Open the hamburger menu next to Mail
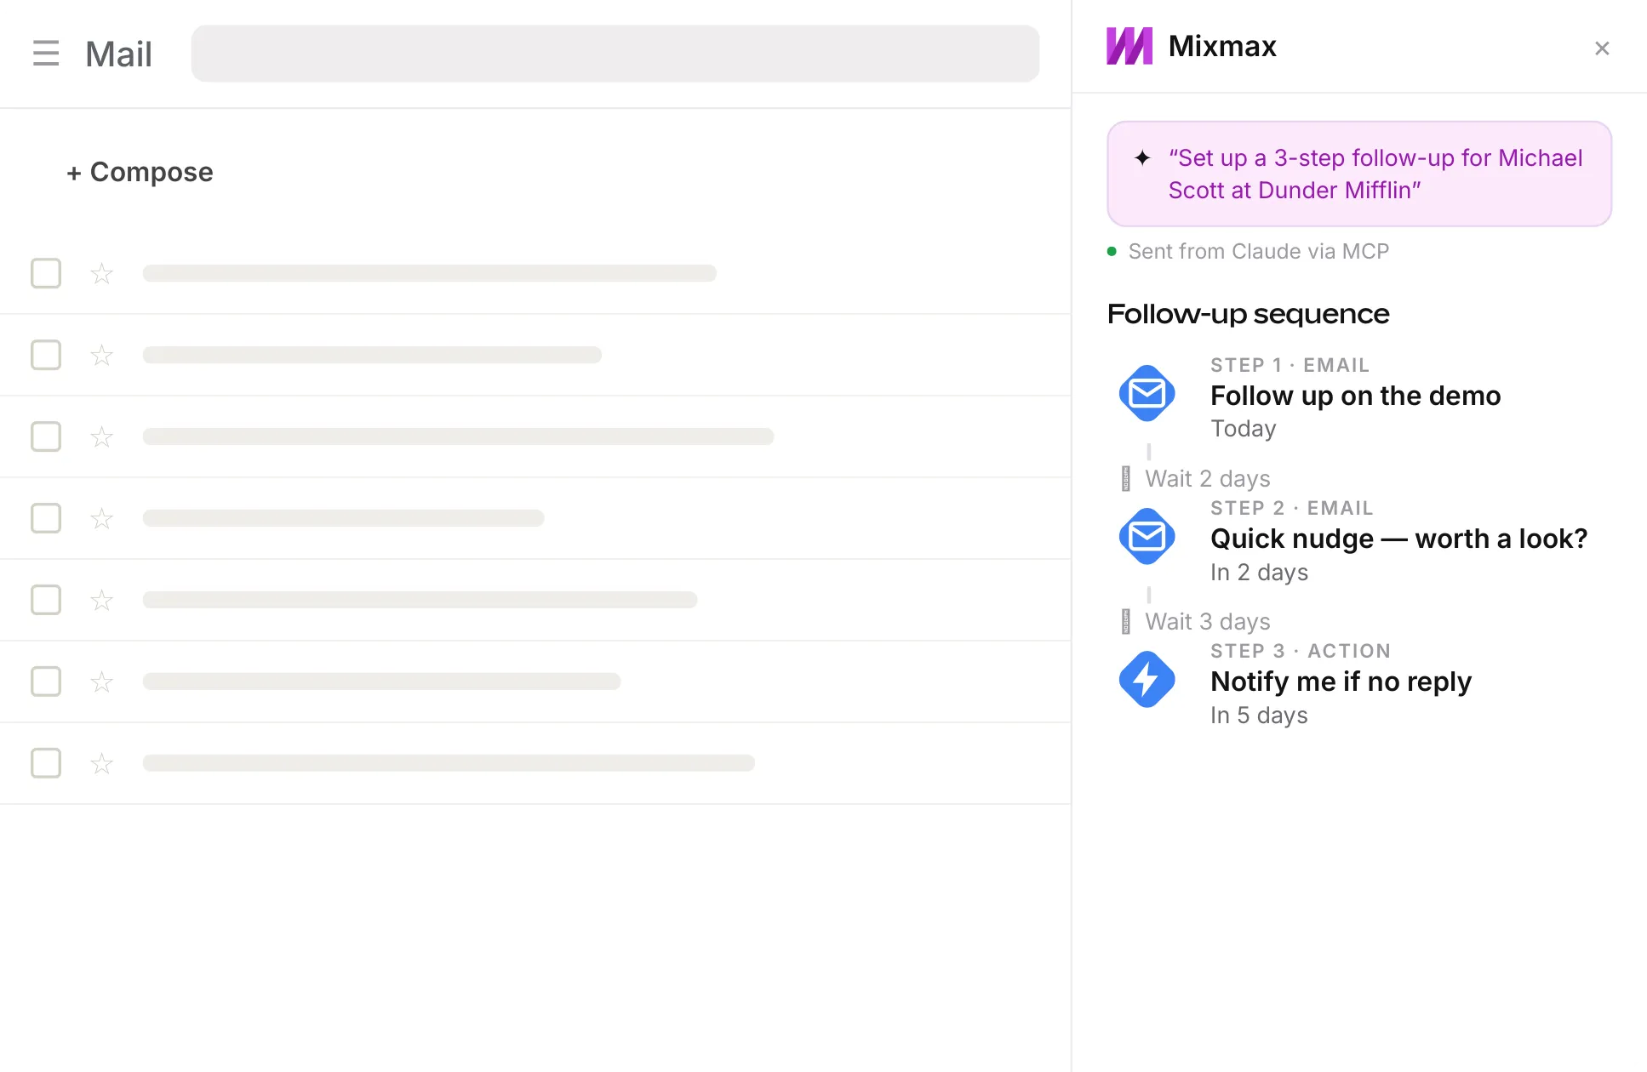Viewport: 1647px width, 1072px height. click(x=46, y=54)
